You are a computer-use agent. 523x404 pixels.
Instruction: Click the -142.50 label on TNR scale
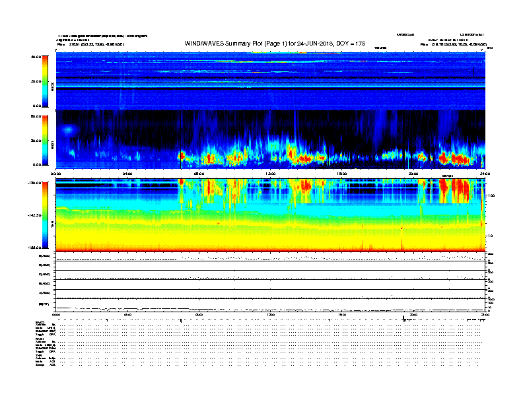(34, 215)
